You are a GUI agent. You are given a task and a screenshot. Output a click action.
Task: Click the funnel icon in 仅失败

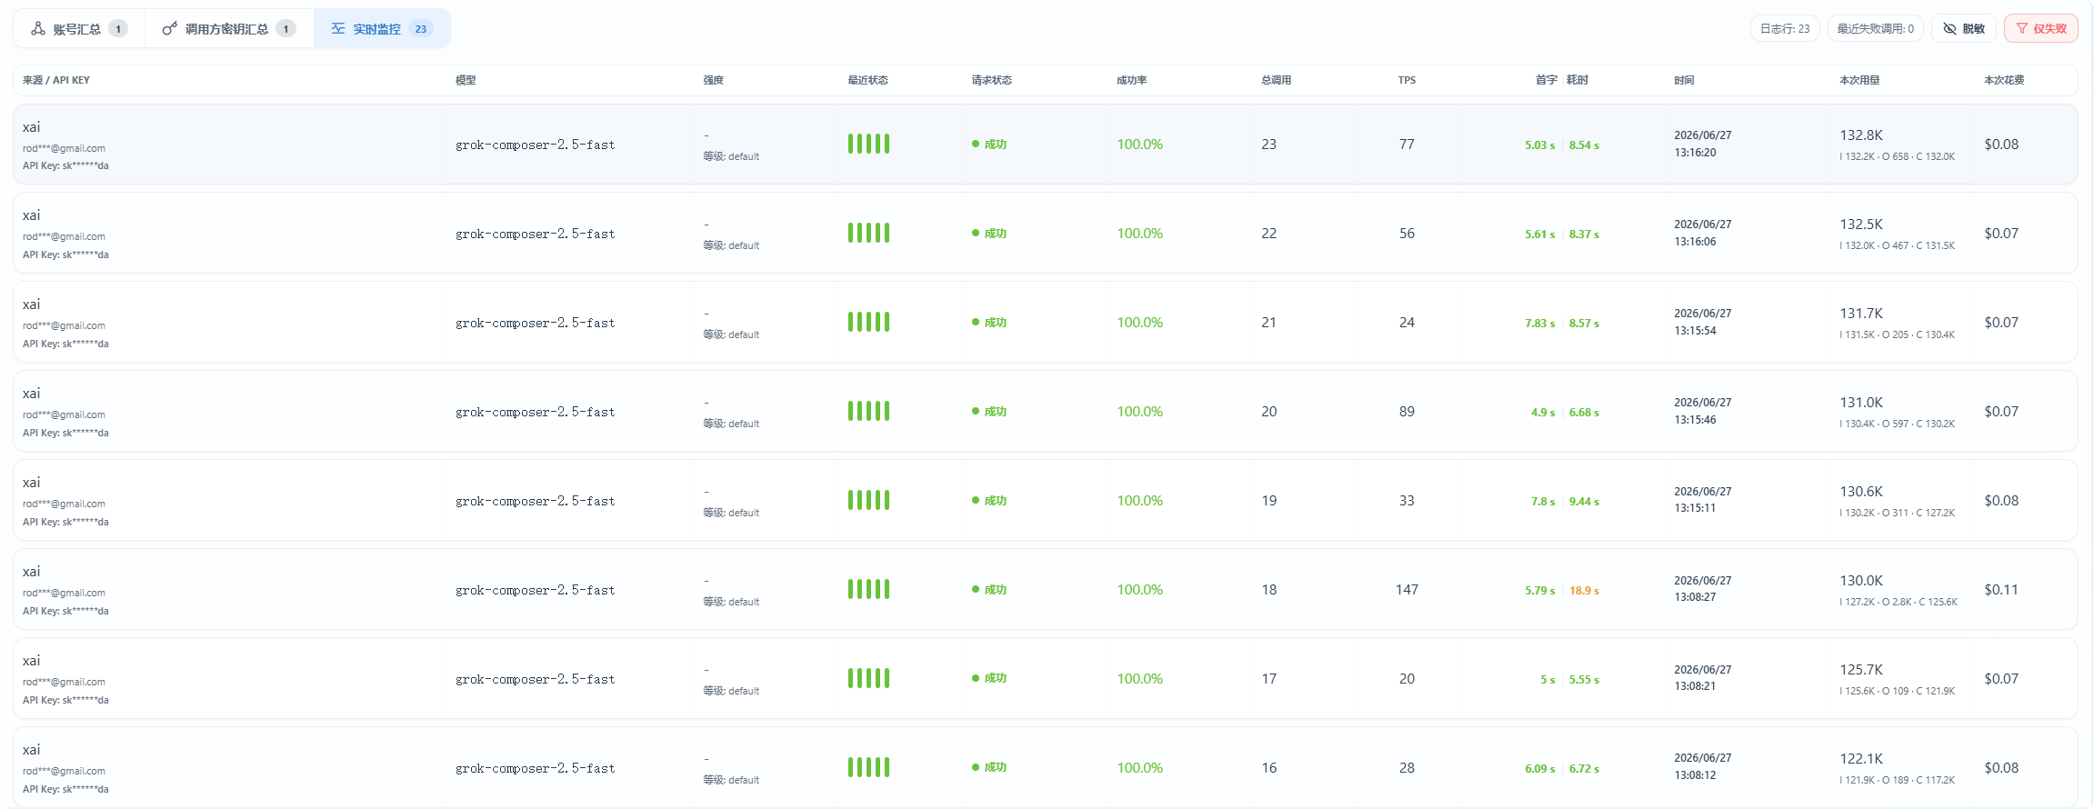click(2022, 29)
